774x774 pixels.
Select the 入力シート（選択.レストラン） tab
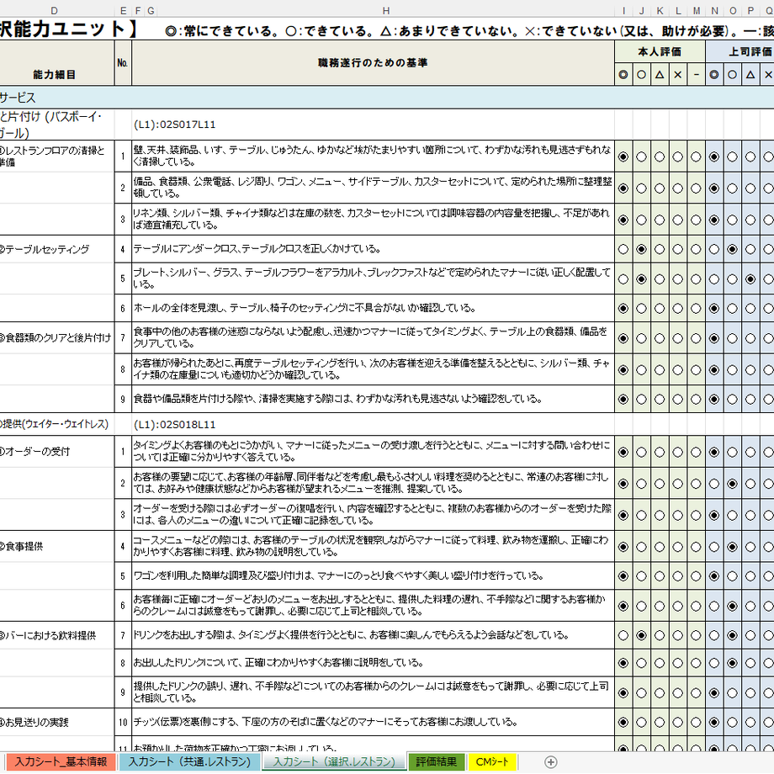click(x=335, y=761)
